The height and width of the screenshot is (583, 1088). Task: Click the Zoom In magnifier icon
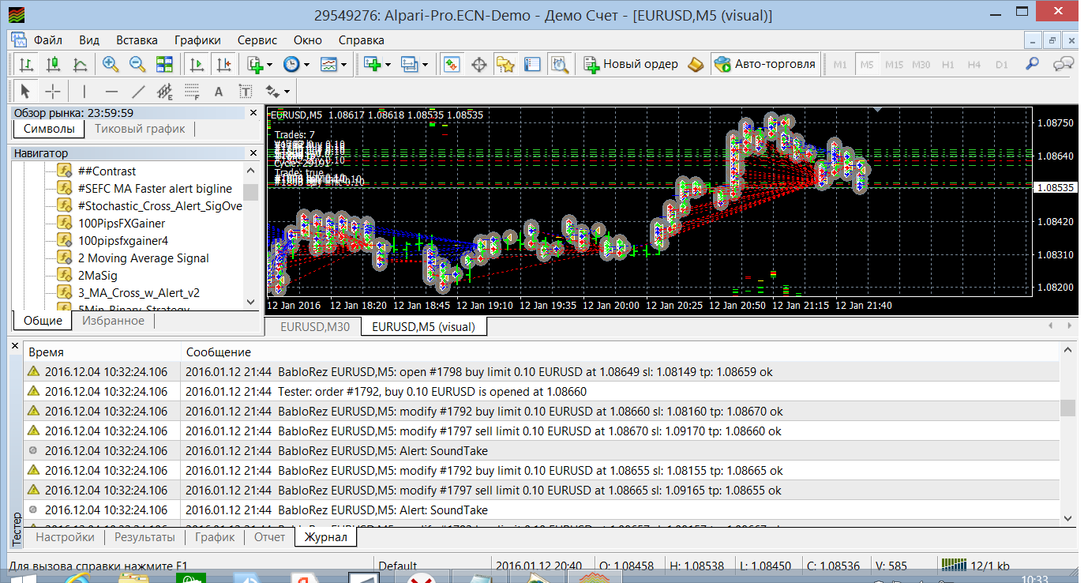click(x=111, y=65)
